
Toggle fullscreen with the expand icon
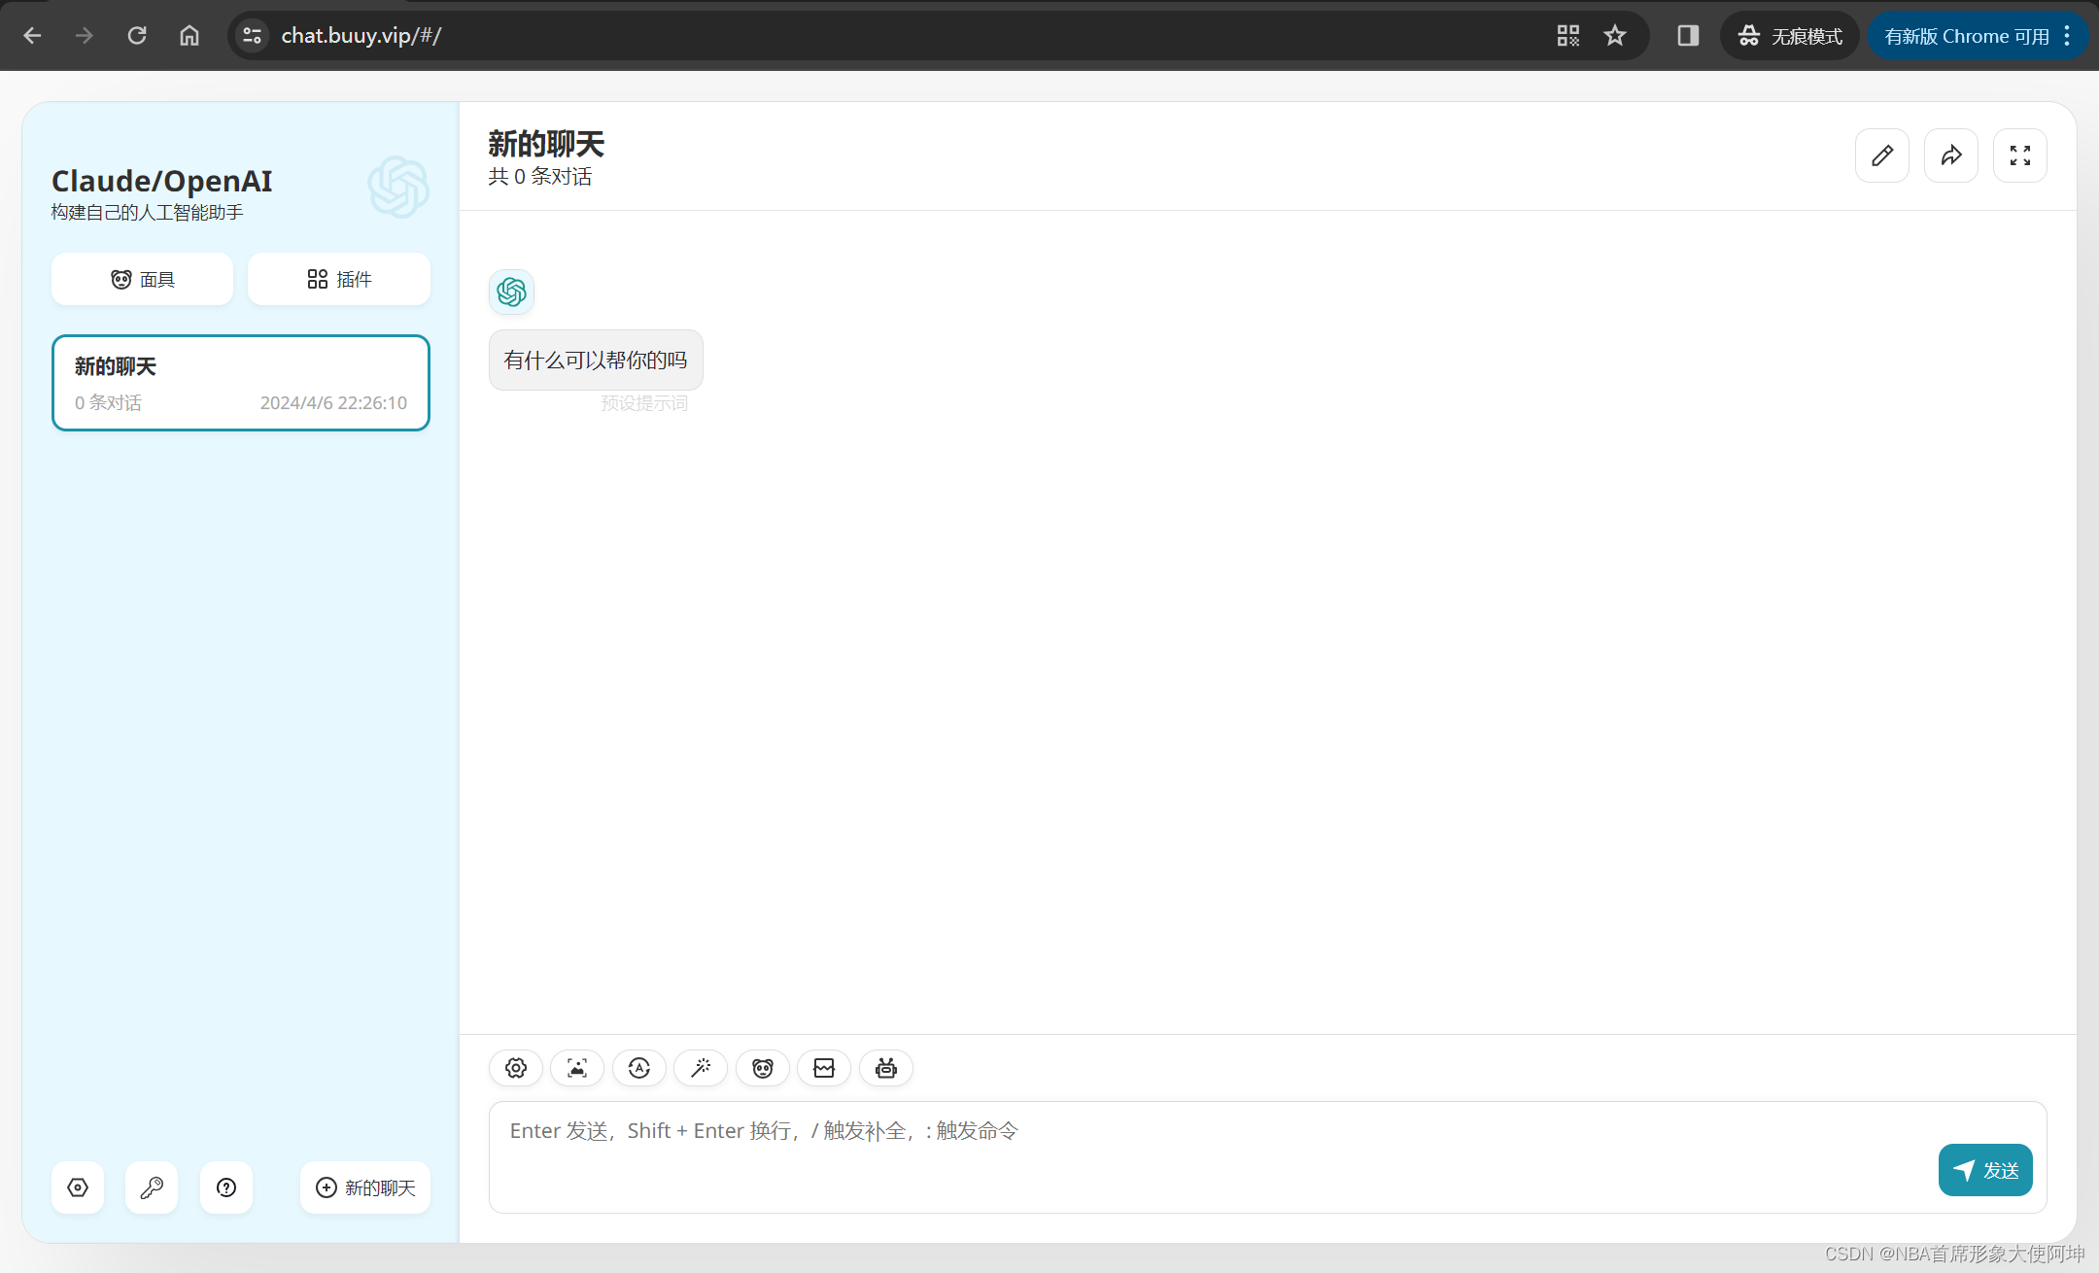[2020, 155]
